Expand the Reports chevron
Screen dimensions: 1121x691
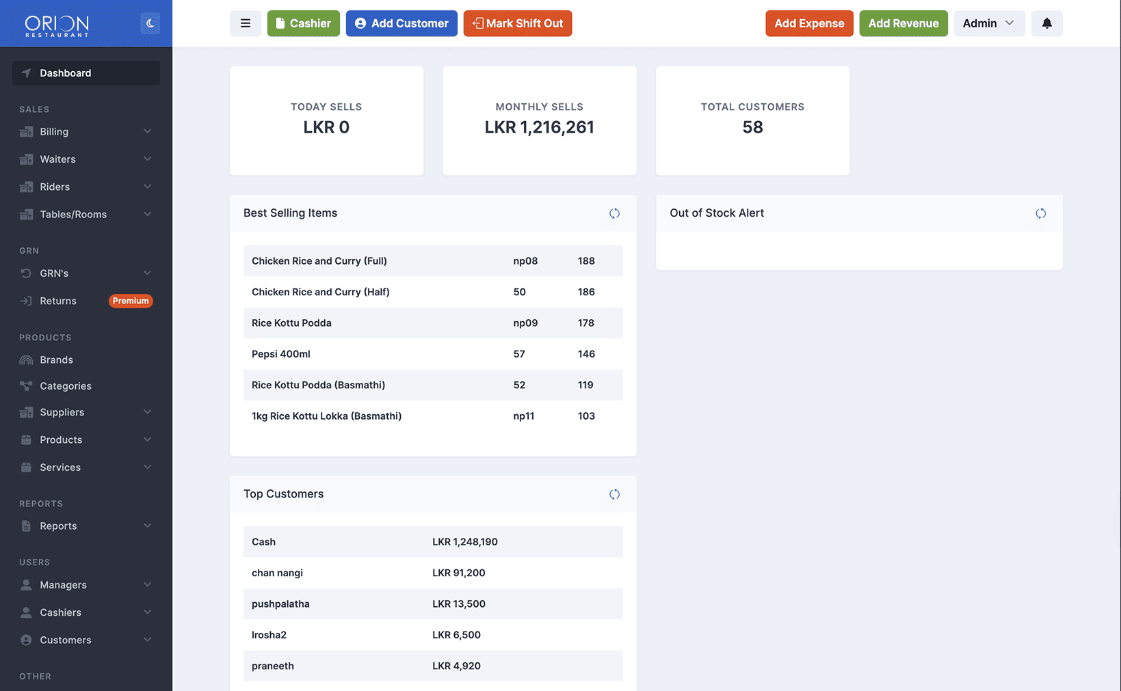pyautogui.click(x=147, y=526)
